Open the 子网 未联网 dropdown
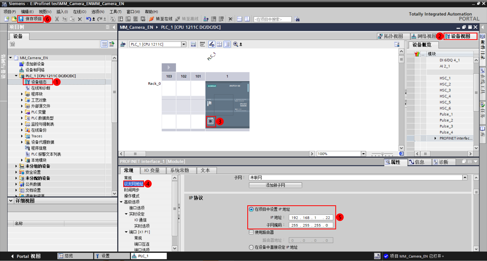This screenshot has height=261, width=487. pyautogui.click(x=465, y=177)
